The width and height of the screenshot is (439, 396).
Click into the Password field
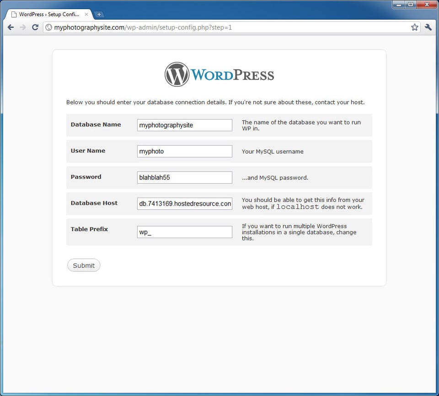point(184,178)
